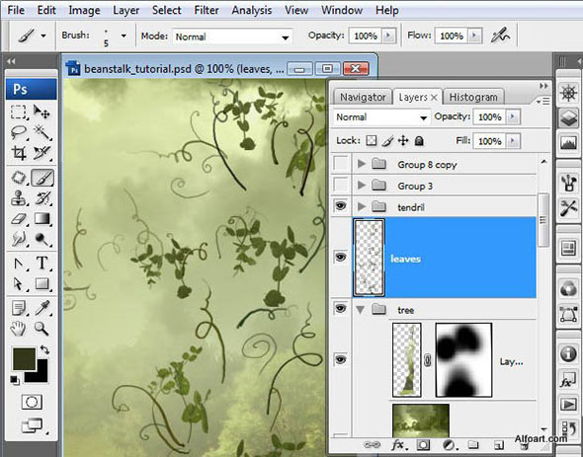Open the brush Mode dropdown
This screenshot has height=457, width=583.
[231, 37]
